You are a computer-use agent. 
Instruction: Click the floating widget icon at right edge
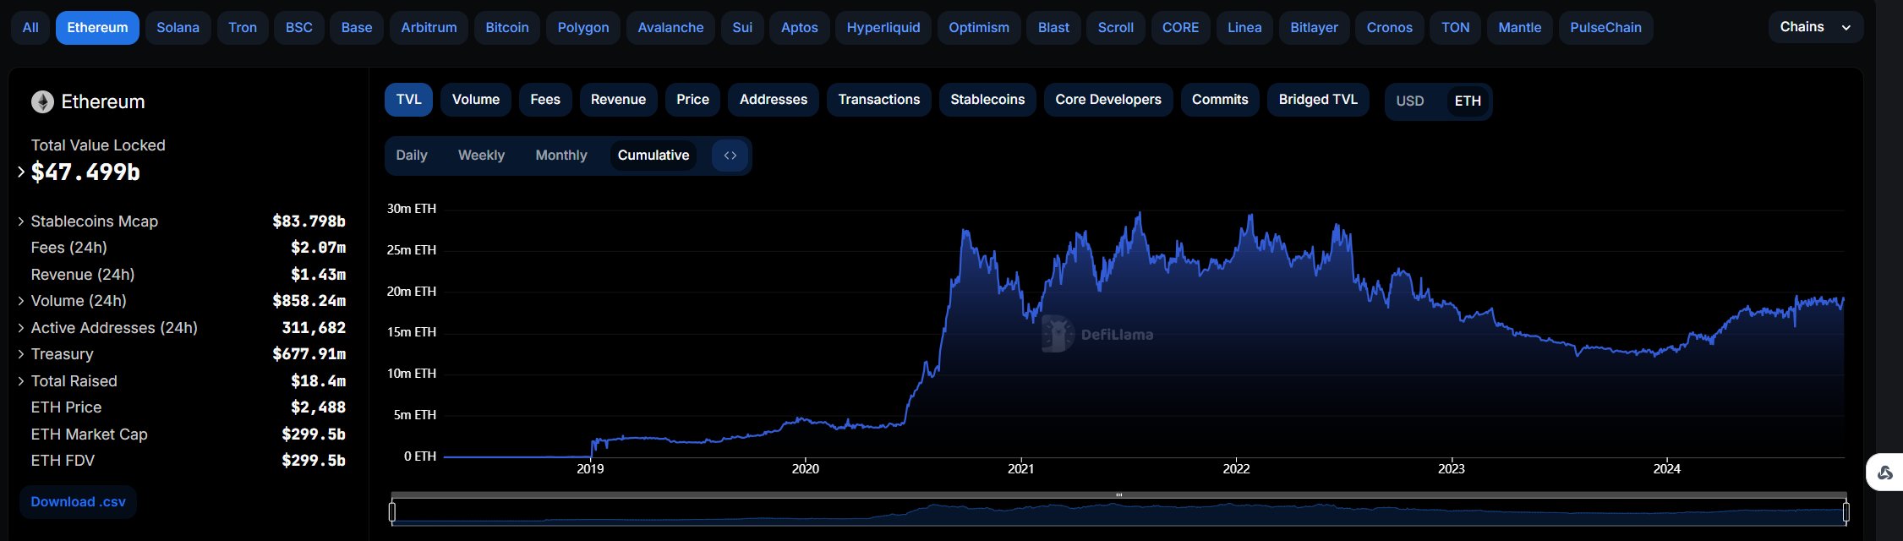click(1885, 473)
